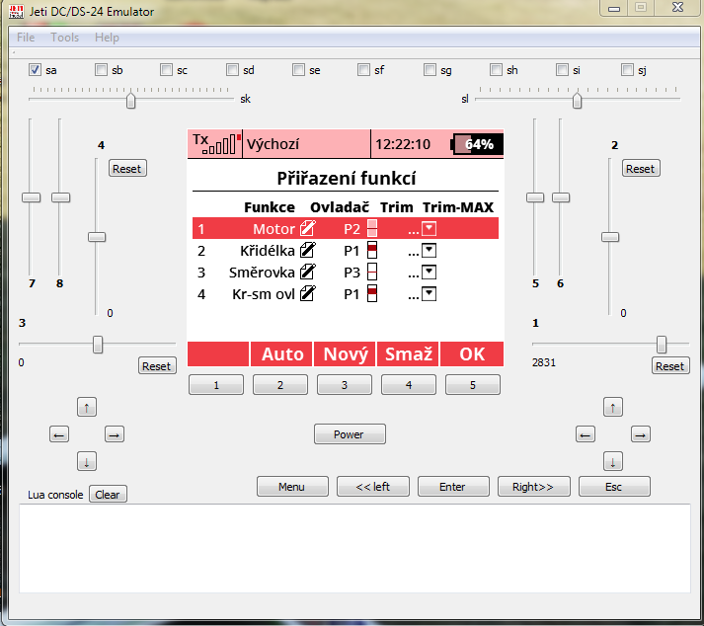Click the sk horizontal slider handle

130,100
